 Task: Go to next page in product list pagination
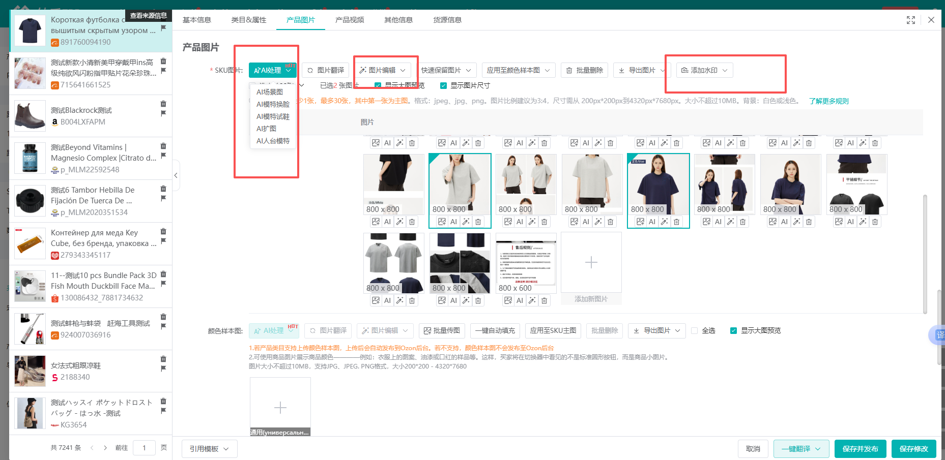click(x=105, y=448)
